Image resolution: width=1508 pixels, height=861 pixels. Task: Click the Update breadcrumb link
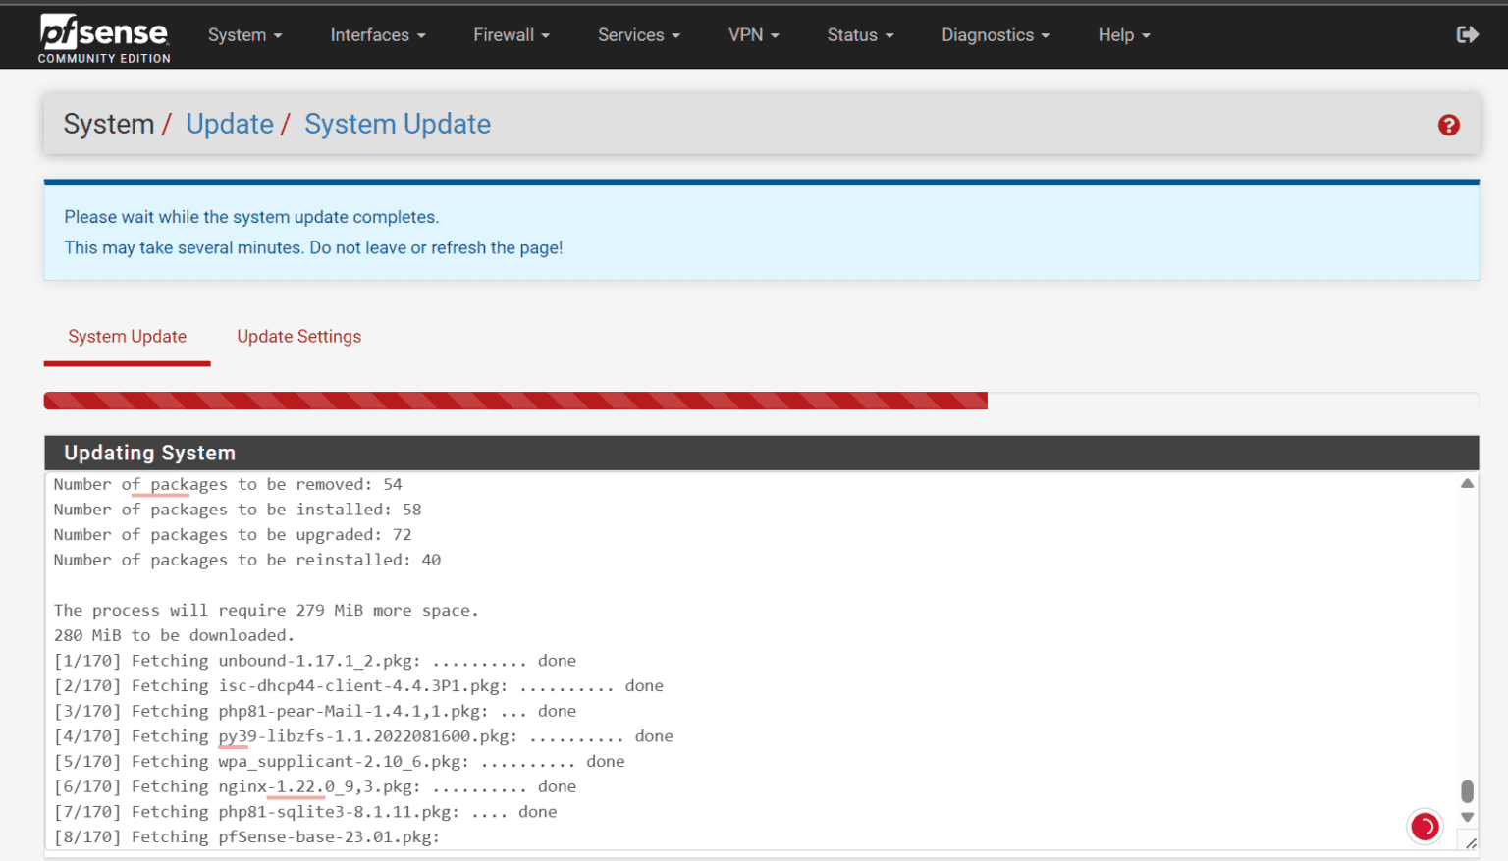tap(230, 124)
